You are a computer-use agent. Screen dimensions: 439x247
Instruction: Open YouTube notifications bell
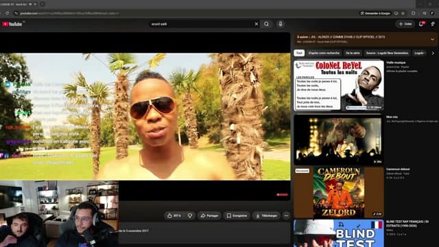pyautogui.click(x=421, y=24)
